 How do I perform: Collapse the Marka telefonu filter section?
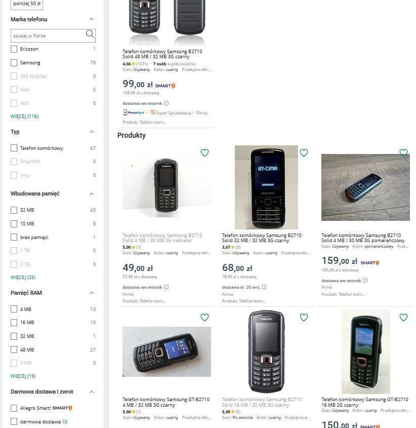[92, 19]
